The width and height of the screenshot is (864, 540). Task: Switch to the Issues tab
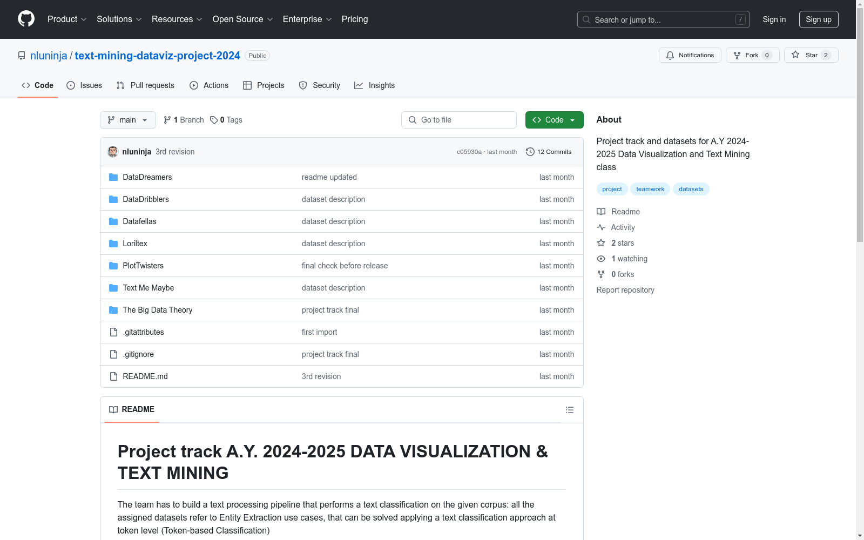pos(84,85)
